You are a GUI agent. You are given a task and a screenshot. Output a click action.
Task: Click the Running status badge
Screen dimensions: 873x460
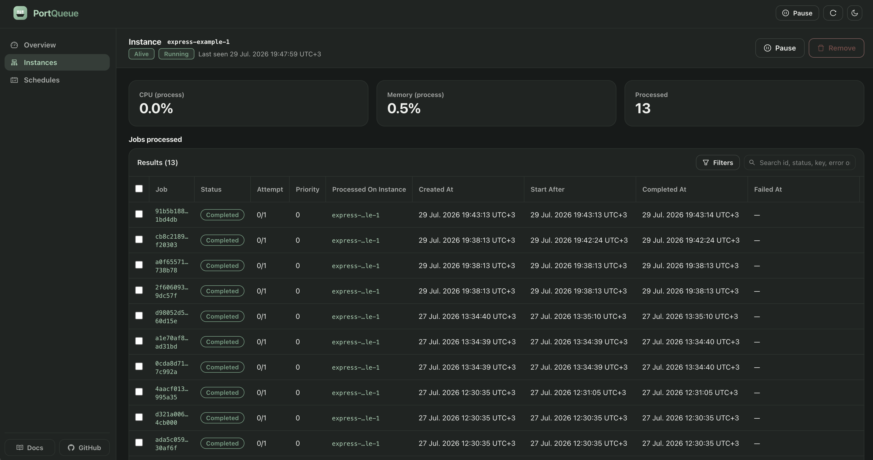(176, 54)
